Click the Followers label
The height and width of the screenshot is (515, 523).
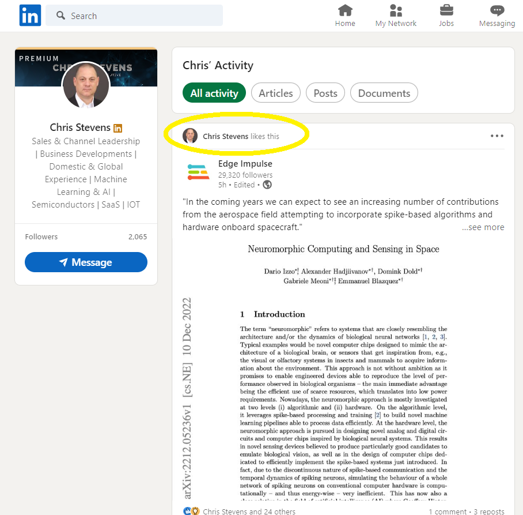[41, 237]
